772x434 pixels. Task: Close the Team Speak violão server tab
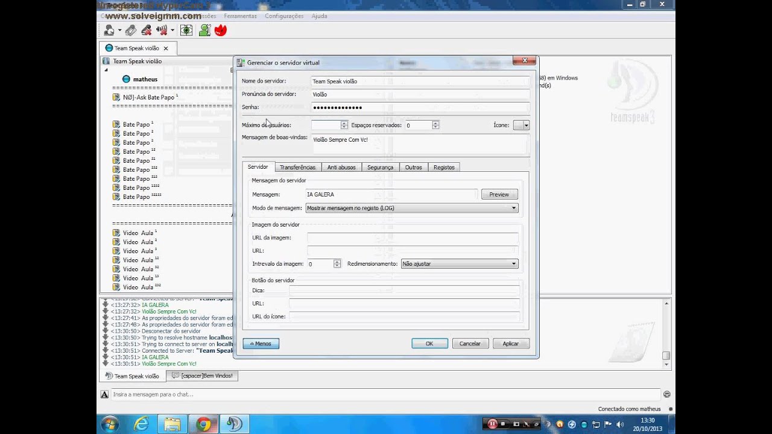[166, 48]
